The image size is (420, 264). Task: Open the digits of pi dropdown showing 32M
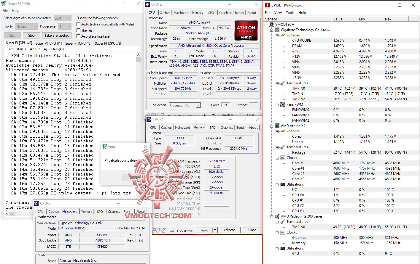point(63,18)
